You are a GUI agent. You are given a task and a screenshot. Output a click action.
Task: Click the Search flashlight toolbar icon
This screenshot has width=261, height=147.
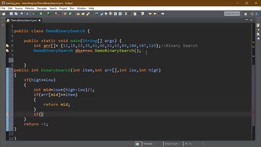(x=88, y=14)
